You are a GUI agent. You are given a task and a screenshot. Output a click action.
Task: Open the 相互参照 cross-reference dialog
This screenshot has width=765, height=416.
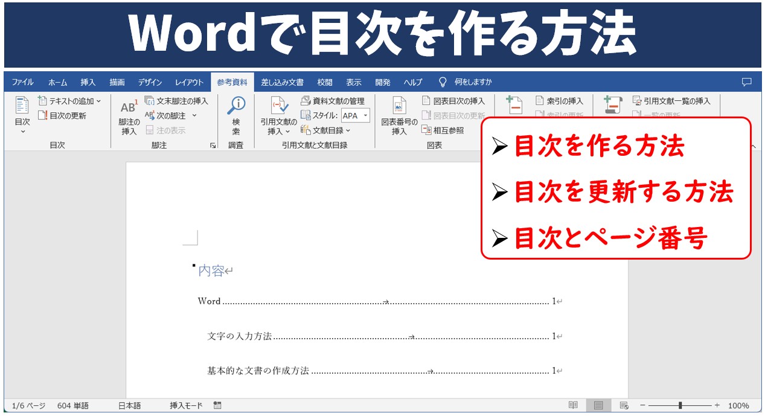[443, 130]
